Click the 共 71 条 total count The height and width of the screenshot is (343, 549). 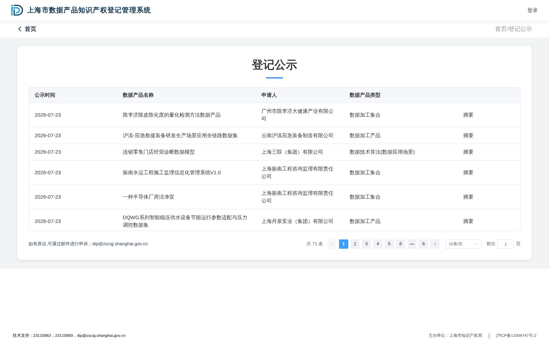(x=315, y=244)
